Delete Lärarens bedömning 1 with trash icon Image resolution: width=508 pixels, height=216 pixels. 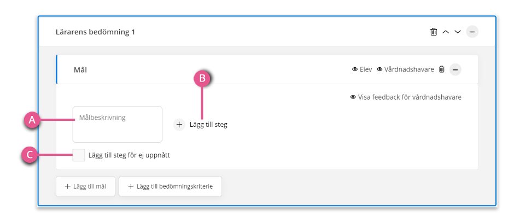tap(434, 32)
